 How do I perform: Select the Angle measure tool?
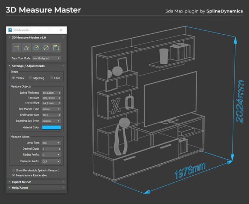tap(26, 48)
